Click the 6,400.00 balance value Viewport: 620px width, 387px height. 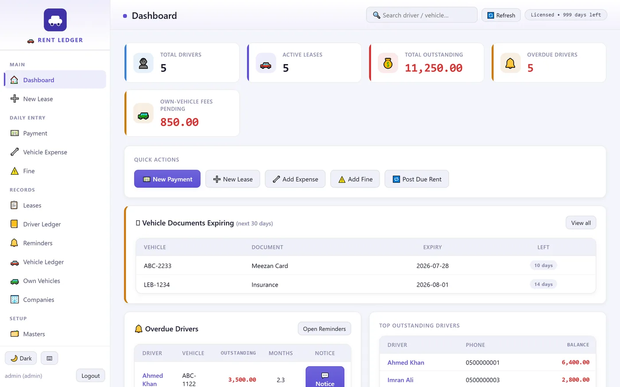click(575, 362)
